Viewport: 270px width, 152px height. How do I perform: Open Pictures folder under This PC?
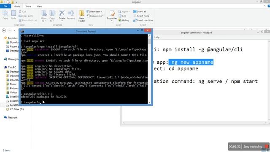point(12,88)
